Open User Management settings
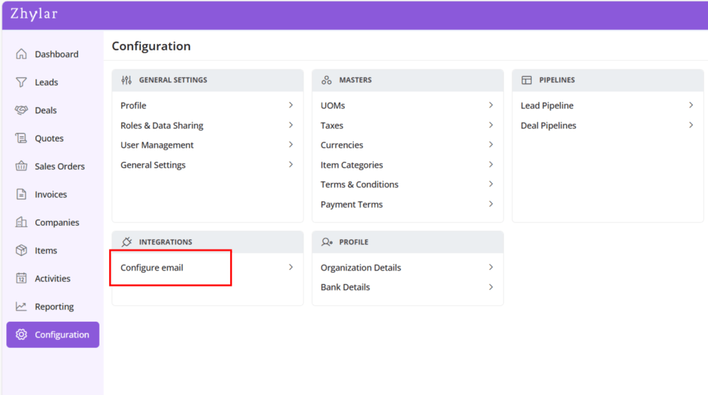Image resolution: width=708 pixels, height=395 pixels. click(x=157, y=145)
